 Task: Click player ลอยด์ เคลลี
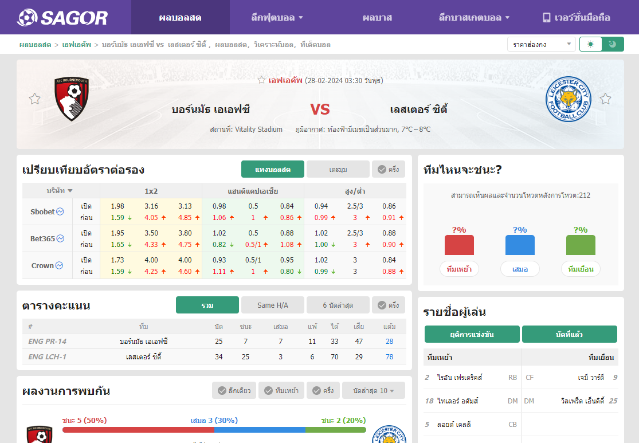tap(454, 424)
